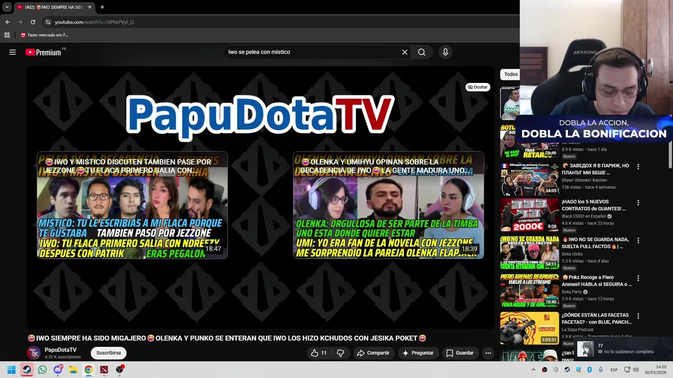Screen dimensions: 673x378
Task: Open 'IWO NO SE GUARDA NADA' video title
Action: coord(595,243)
